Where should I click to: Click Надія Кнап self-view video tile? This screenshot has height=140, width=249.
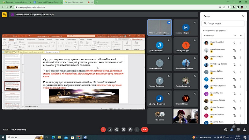186,116
